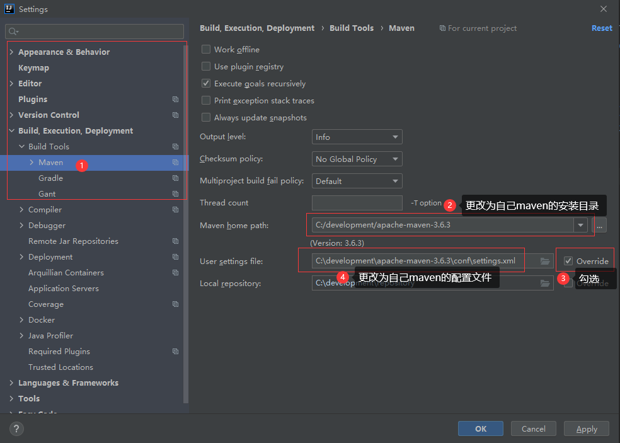Click the project-level icon beside Gant
Screen dimensions: 620x443
175,194
